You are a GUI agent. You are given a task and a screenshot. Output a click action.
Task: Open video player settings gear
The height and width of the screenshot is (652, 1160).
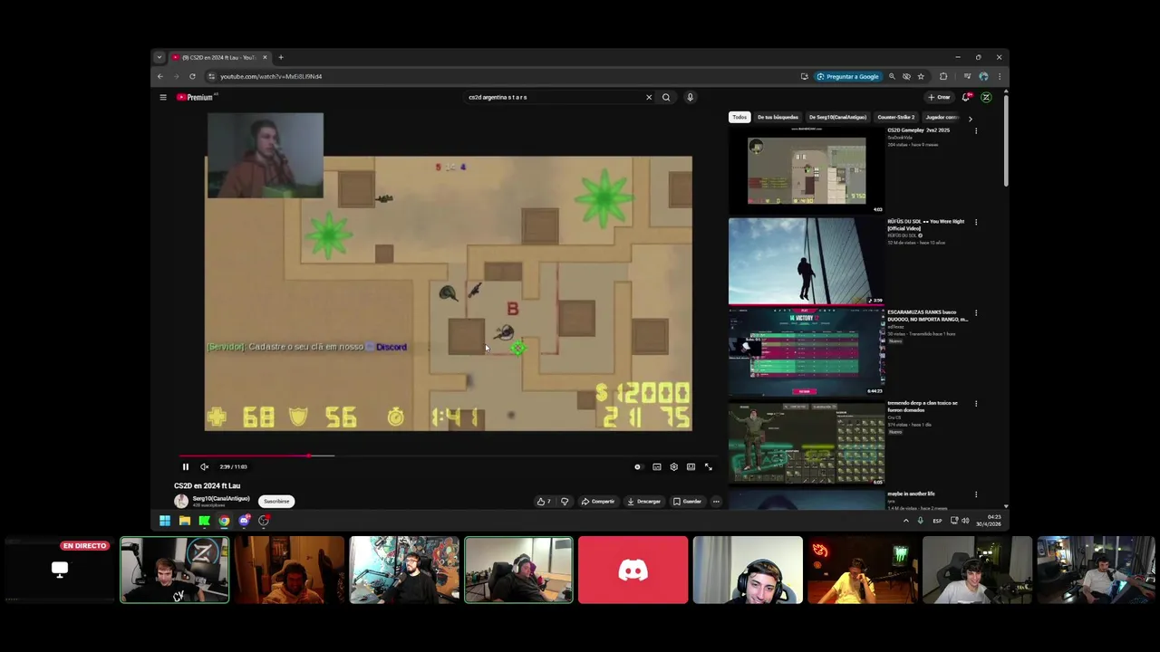[673, 467]
